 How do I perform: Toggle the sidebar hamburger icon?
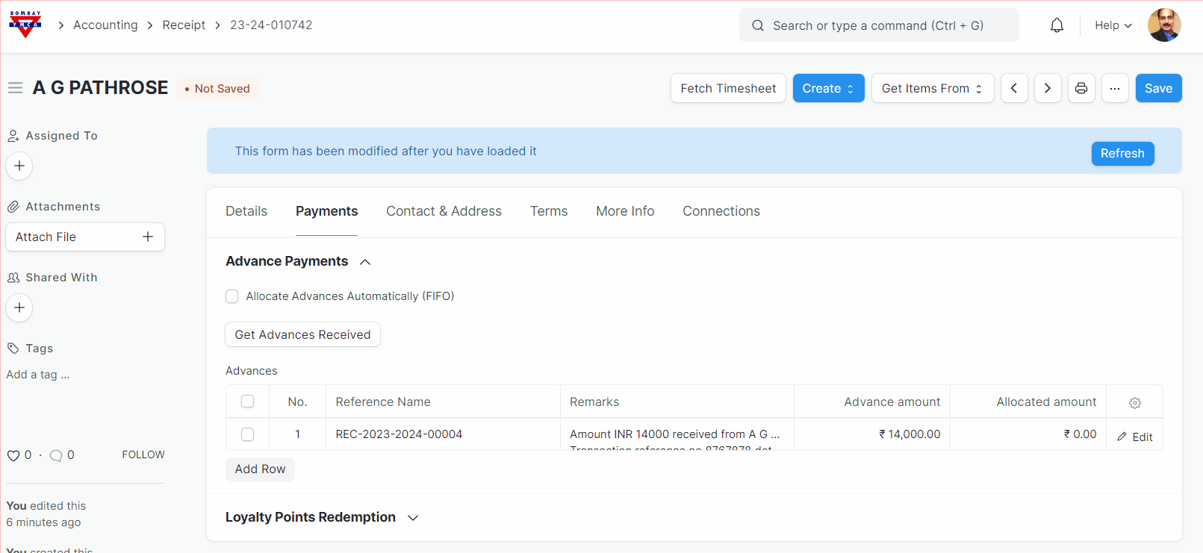pyautogui.click(x=15, y=88)
